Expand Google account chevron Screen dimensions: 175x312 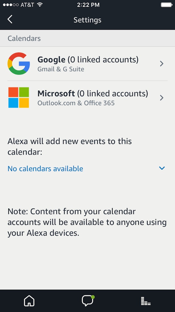click(162, 63)
